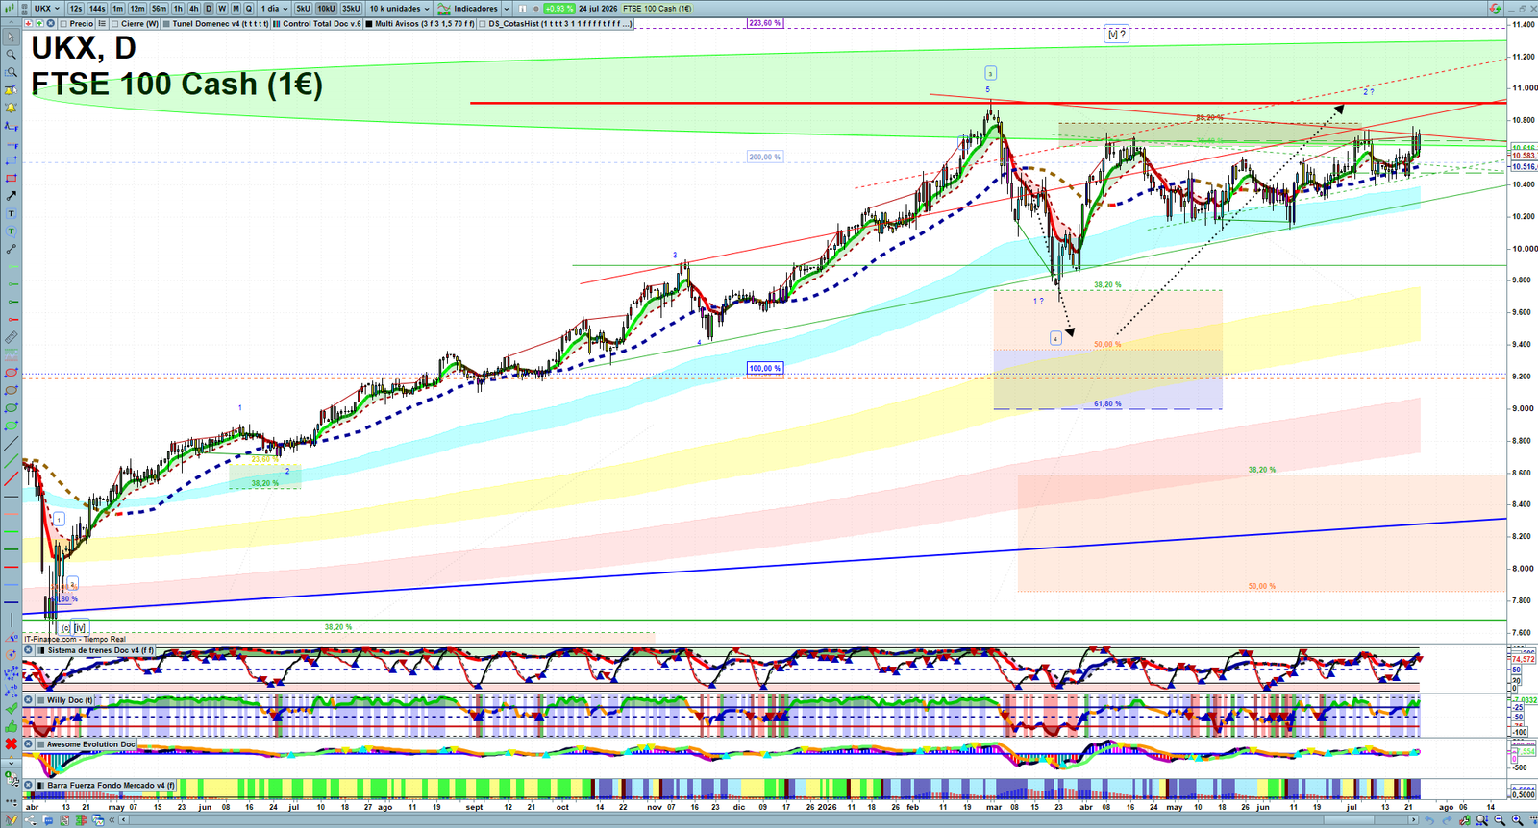This screenshot has height=828, width=1538.
Task: Click the red plus icon in indicator bar
Action: pos(28,23)
